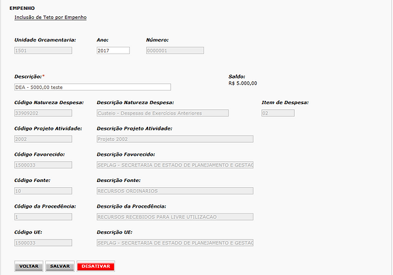
Task: Click the Código Natureza Despesa field 33909202
Action: [x=43, y=113]
